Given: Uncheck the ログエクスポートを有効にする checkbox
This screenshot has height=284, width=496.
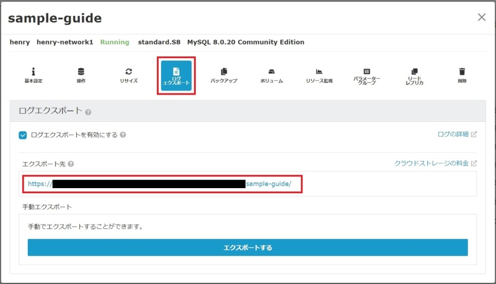Looking at the screenshot, I should (23, 135).
